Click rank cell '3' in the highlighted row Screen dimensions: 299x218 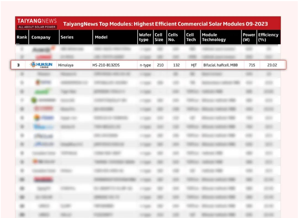pos(18,65)
